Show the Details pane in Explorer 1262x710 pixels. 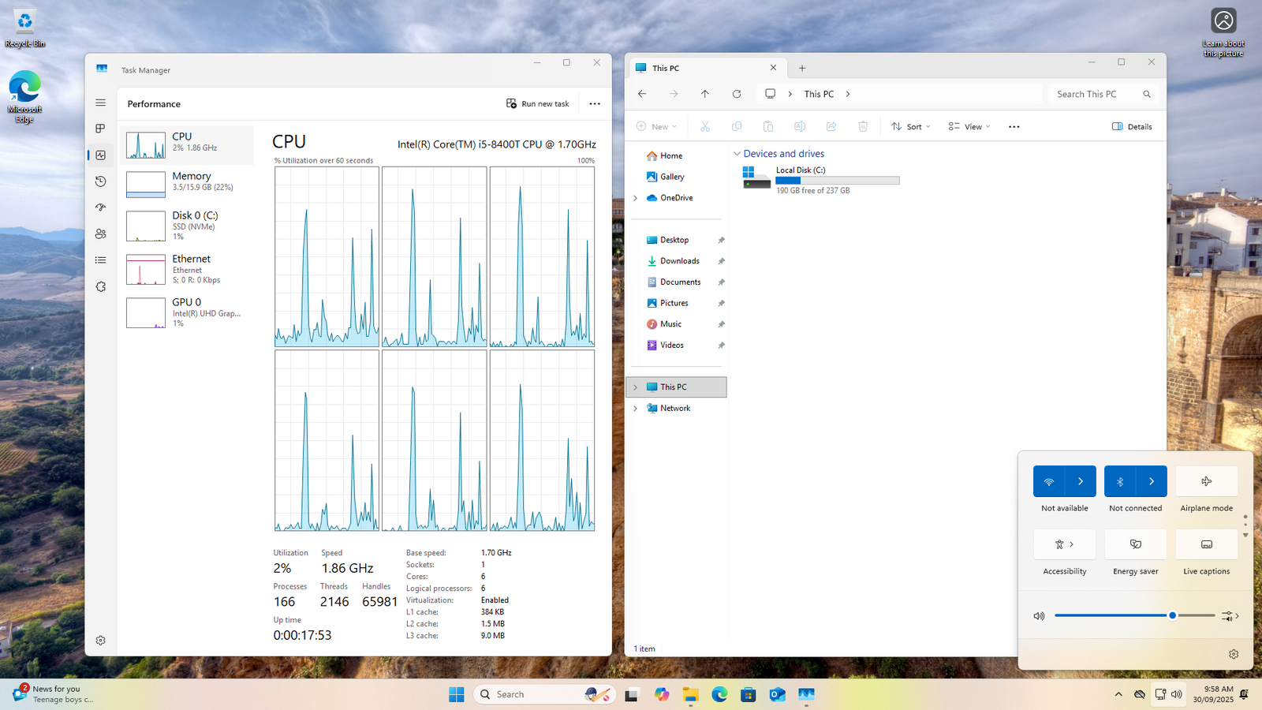click(1132, 126)
